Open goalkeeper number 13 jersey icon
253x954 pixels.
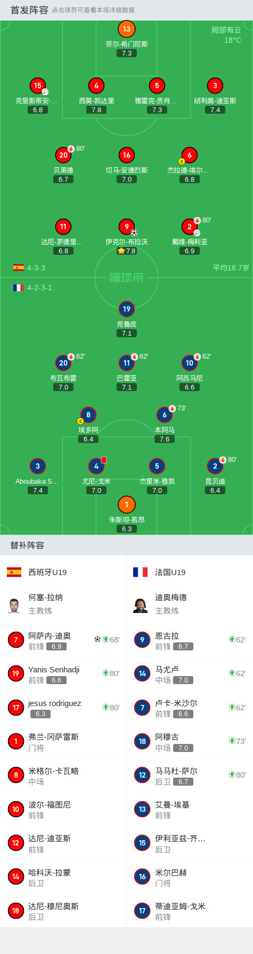coord(126,29)
